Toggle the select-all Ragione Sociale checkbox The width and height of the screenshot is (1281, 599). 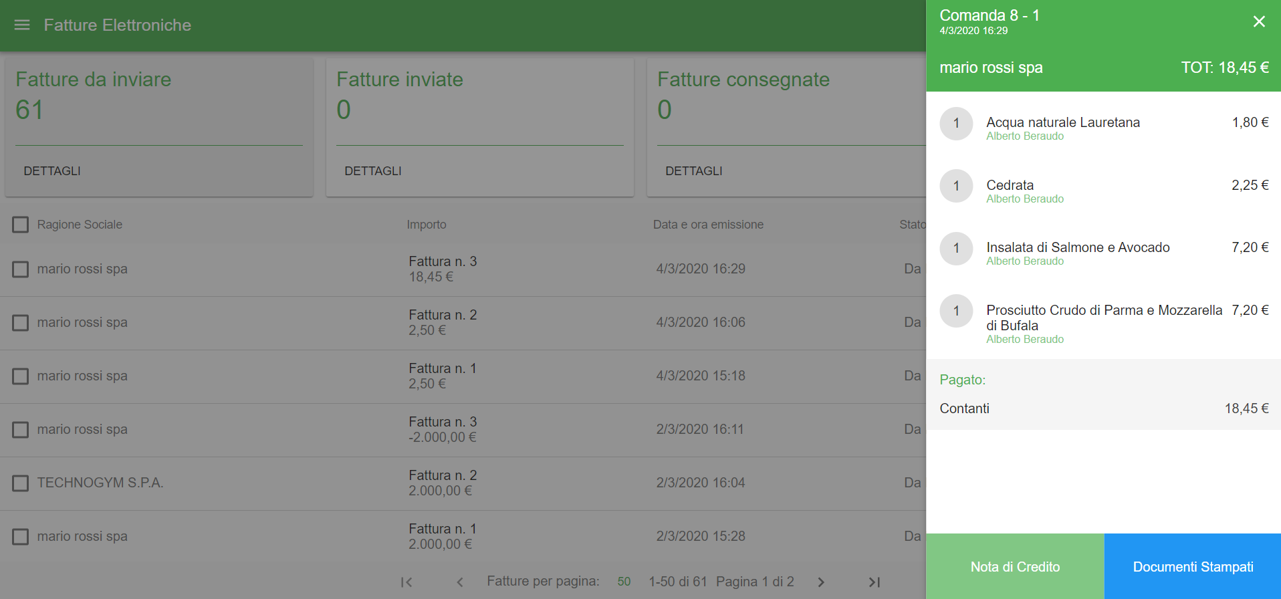click(x=21, y=225)
